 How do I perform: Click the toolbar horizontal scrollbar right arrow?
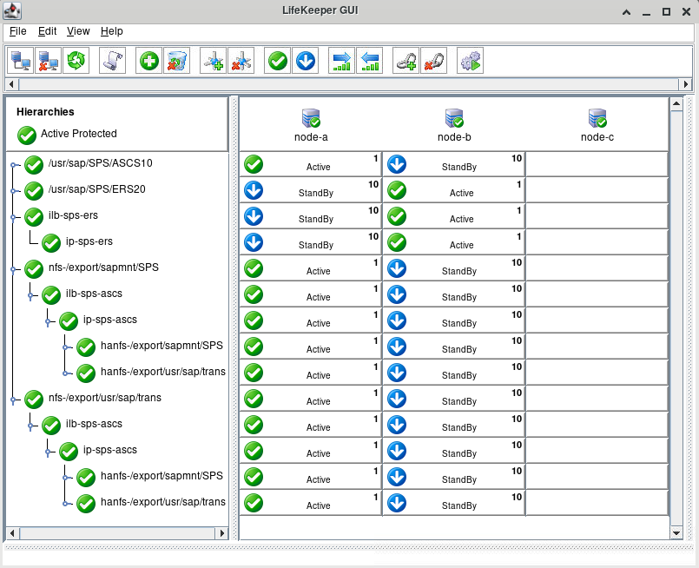(x=687, y=84)
